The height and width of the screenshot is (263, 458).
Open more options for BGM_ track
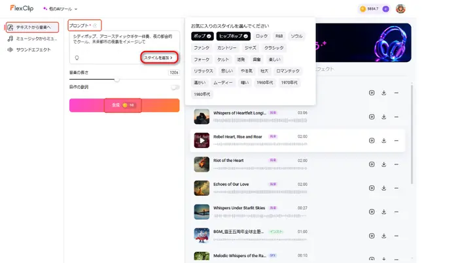point(396,236)
